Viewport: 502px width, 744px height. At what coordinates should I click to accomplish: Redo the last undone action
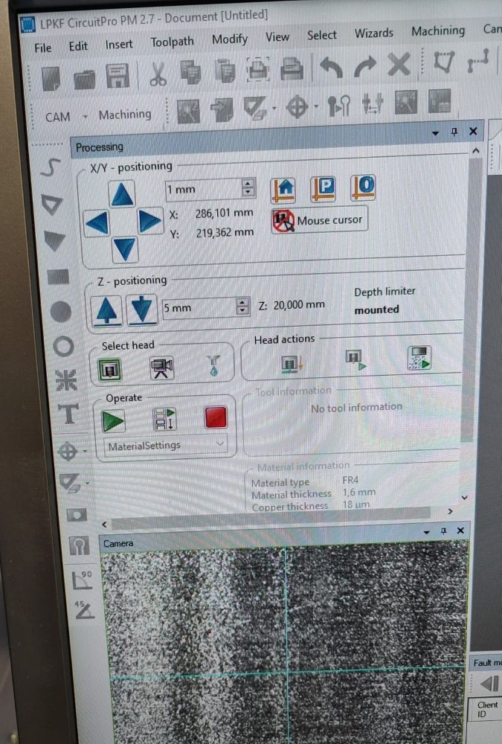365,66
